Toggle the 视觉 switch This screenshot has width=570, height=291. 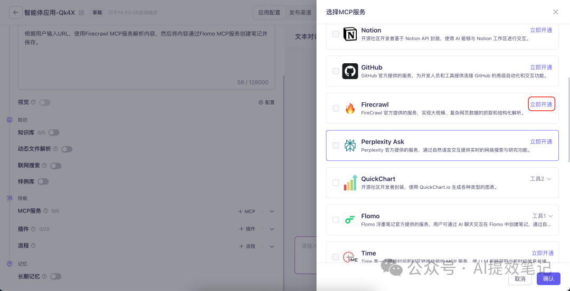click(45, 102)
